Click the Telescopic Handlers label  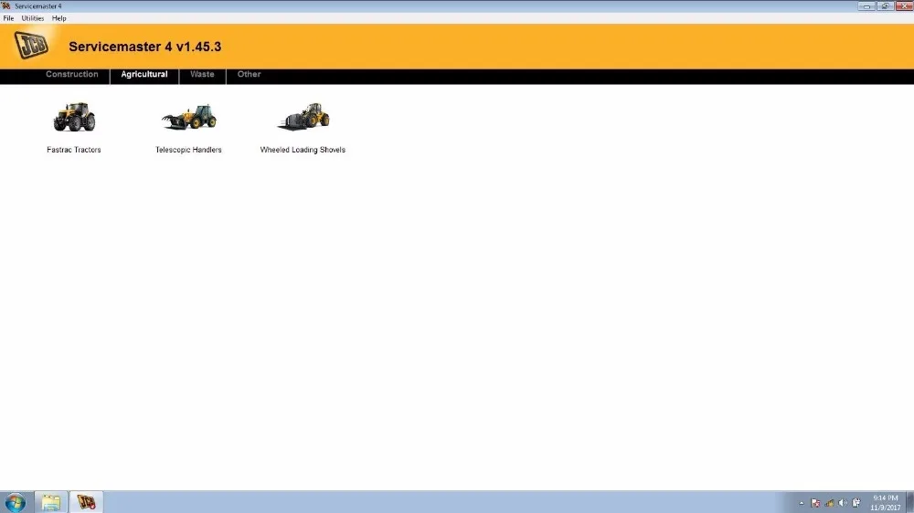coord(188,150)
